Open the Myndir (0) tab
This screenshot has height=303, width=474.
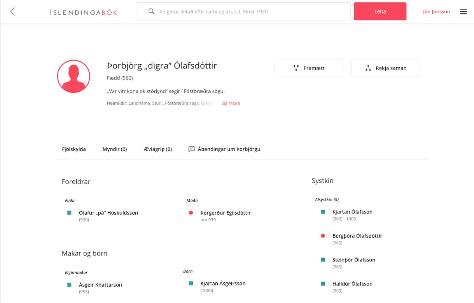(x=115, y=149)
